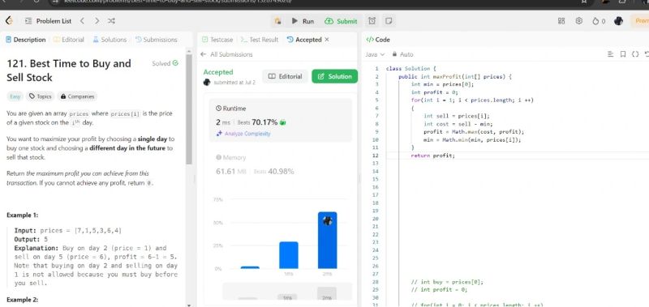The height and width of the screenshot is (307, 649).
Task: Pick a random problem shuffle icon
Action: (111, 21)
